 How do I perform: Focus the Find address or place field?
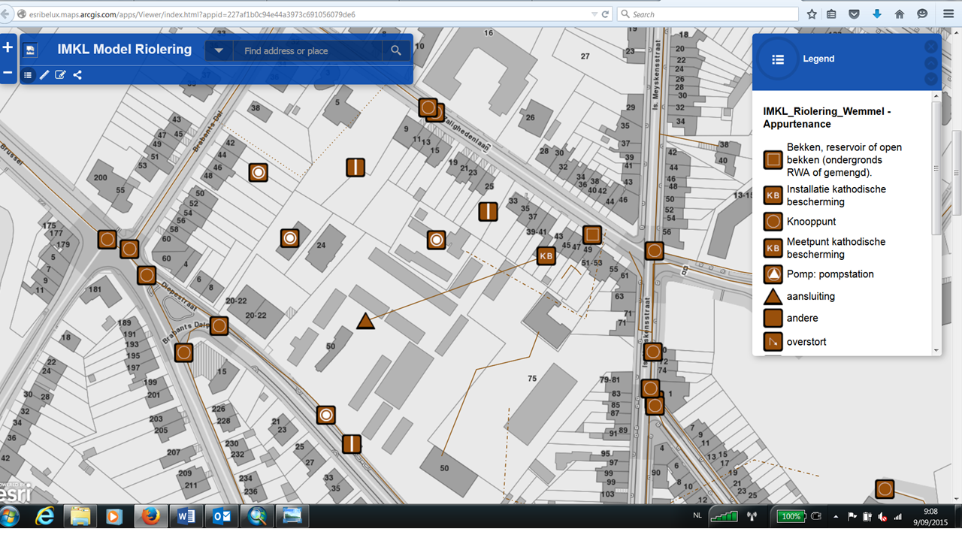(x=307, y=50)
